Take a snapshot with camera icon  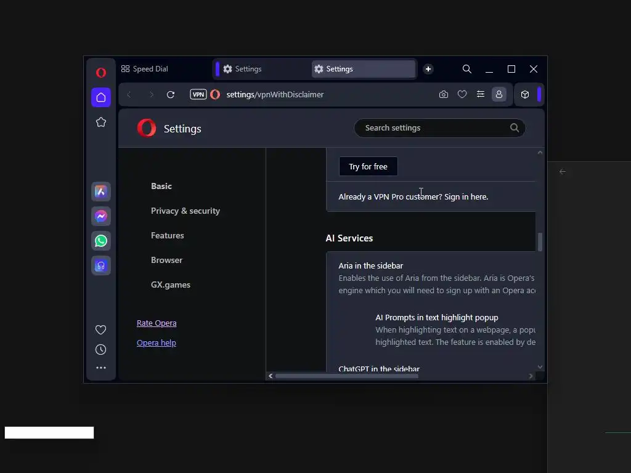[444, 94]
